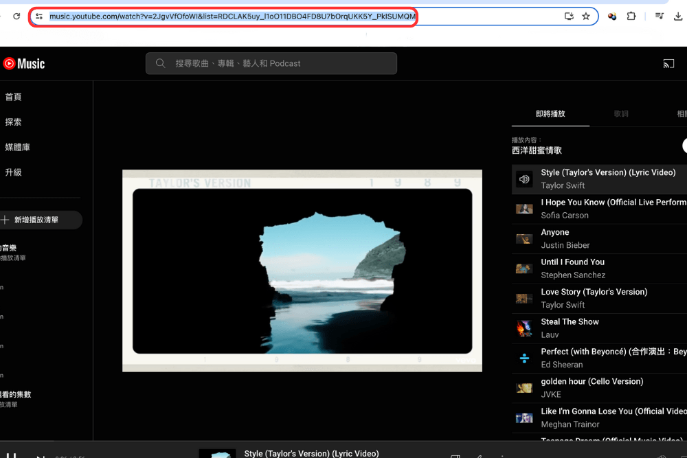Select the "Perfect (with Beyoncé)" title
The height and width of the screenshot is (458, 687).
tap(613, 352)
